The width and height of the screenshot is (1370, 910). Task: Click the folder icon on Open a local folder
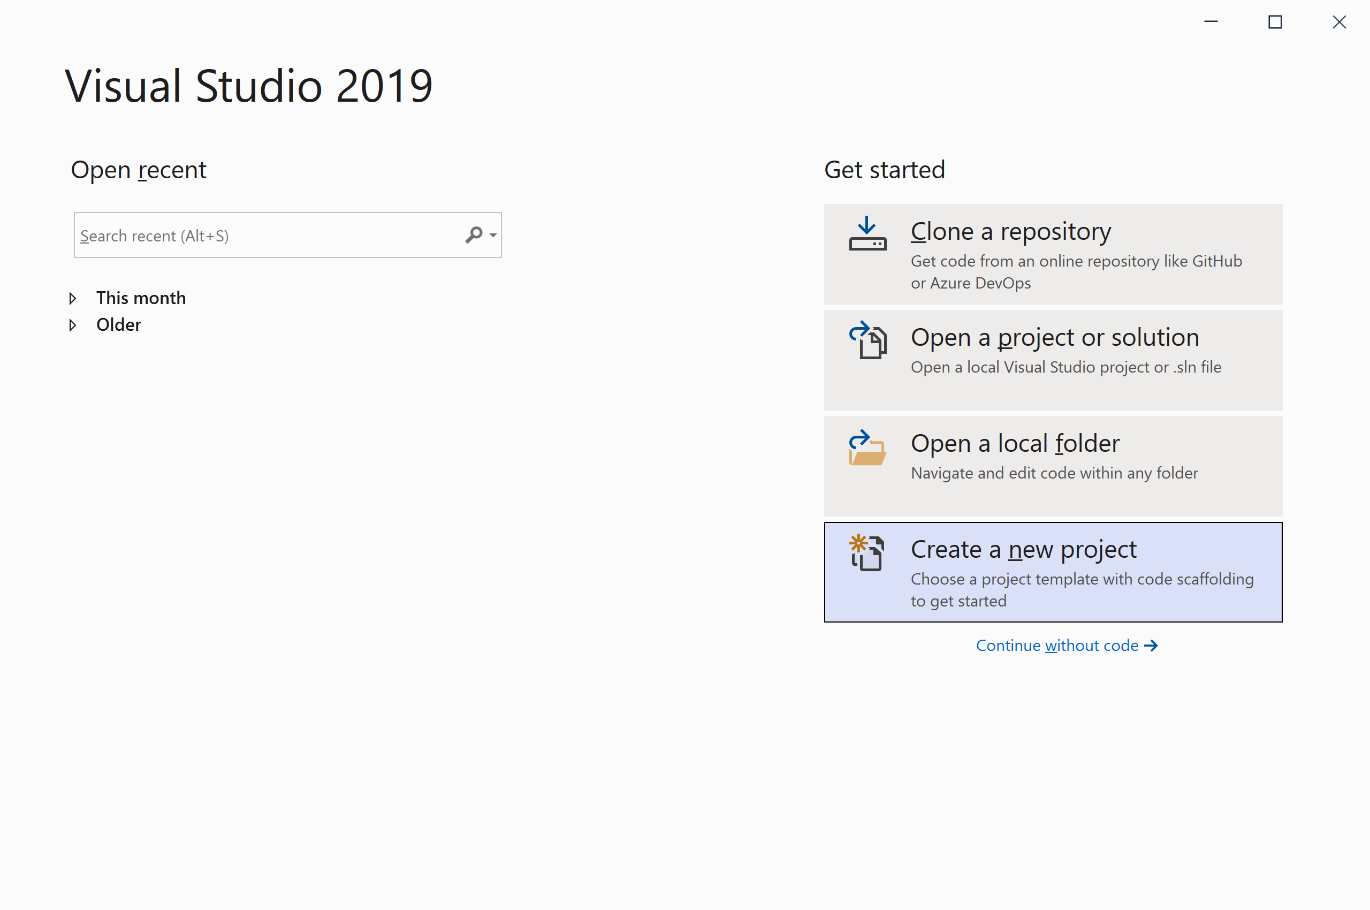coord(869,451)
